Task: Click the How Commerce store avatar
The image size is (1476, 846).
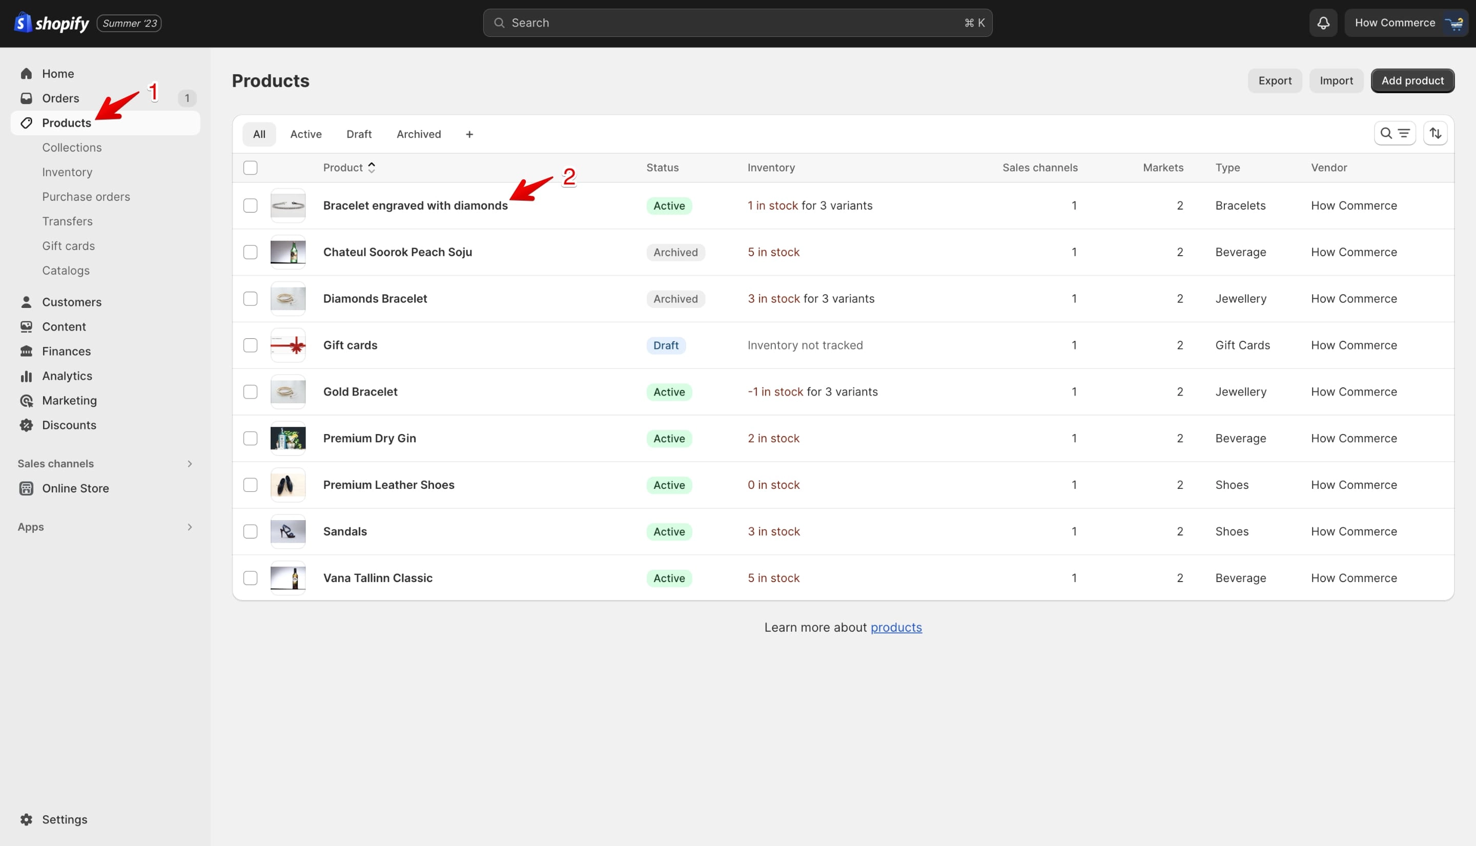Action: [1454, 23]
